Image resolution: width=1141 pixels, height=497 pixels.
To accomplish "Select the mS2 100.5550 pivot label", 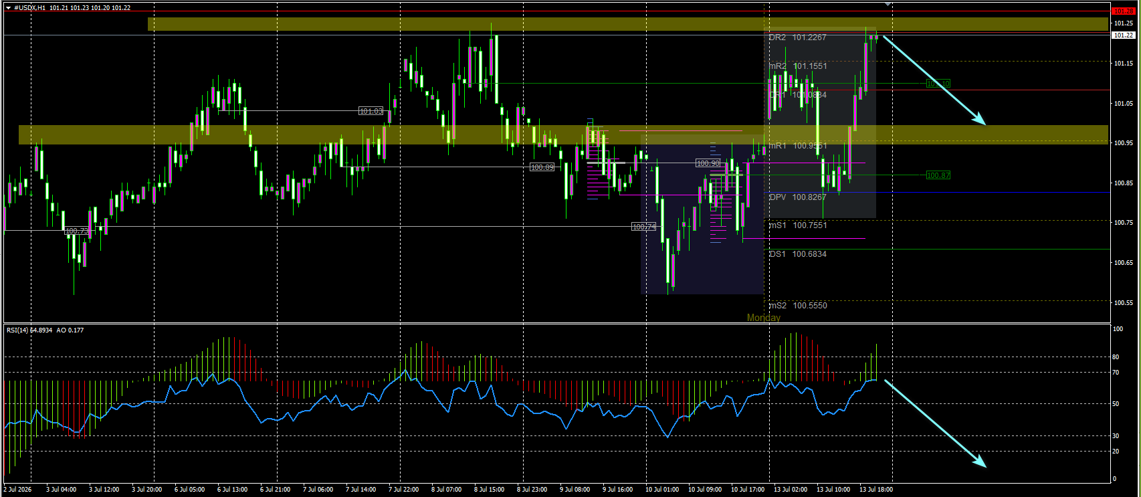I will 797,306.
